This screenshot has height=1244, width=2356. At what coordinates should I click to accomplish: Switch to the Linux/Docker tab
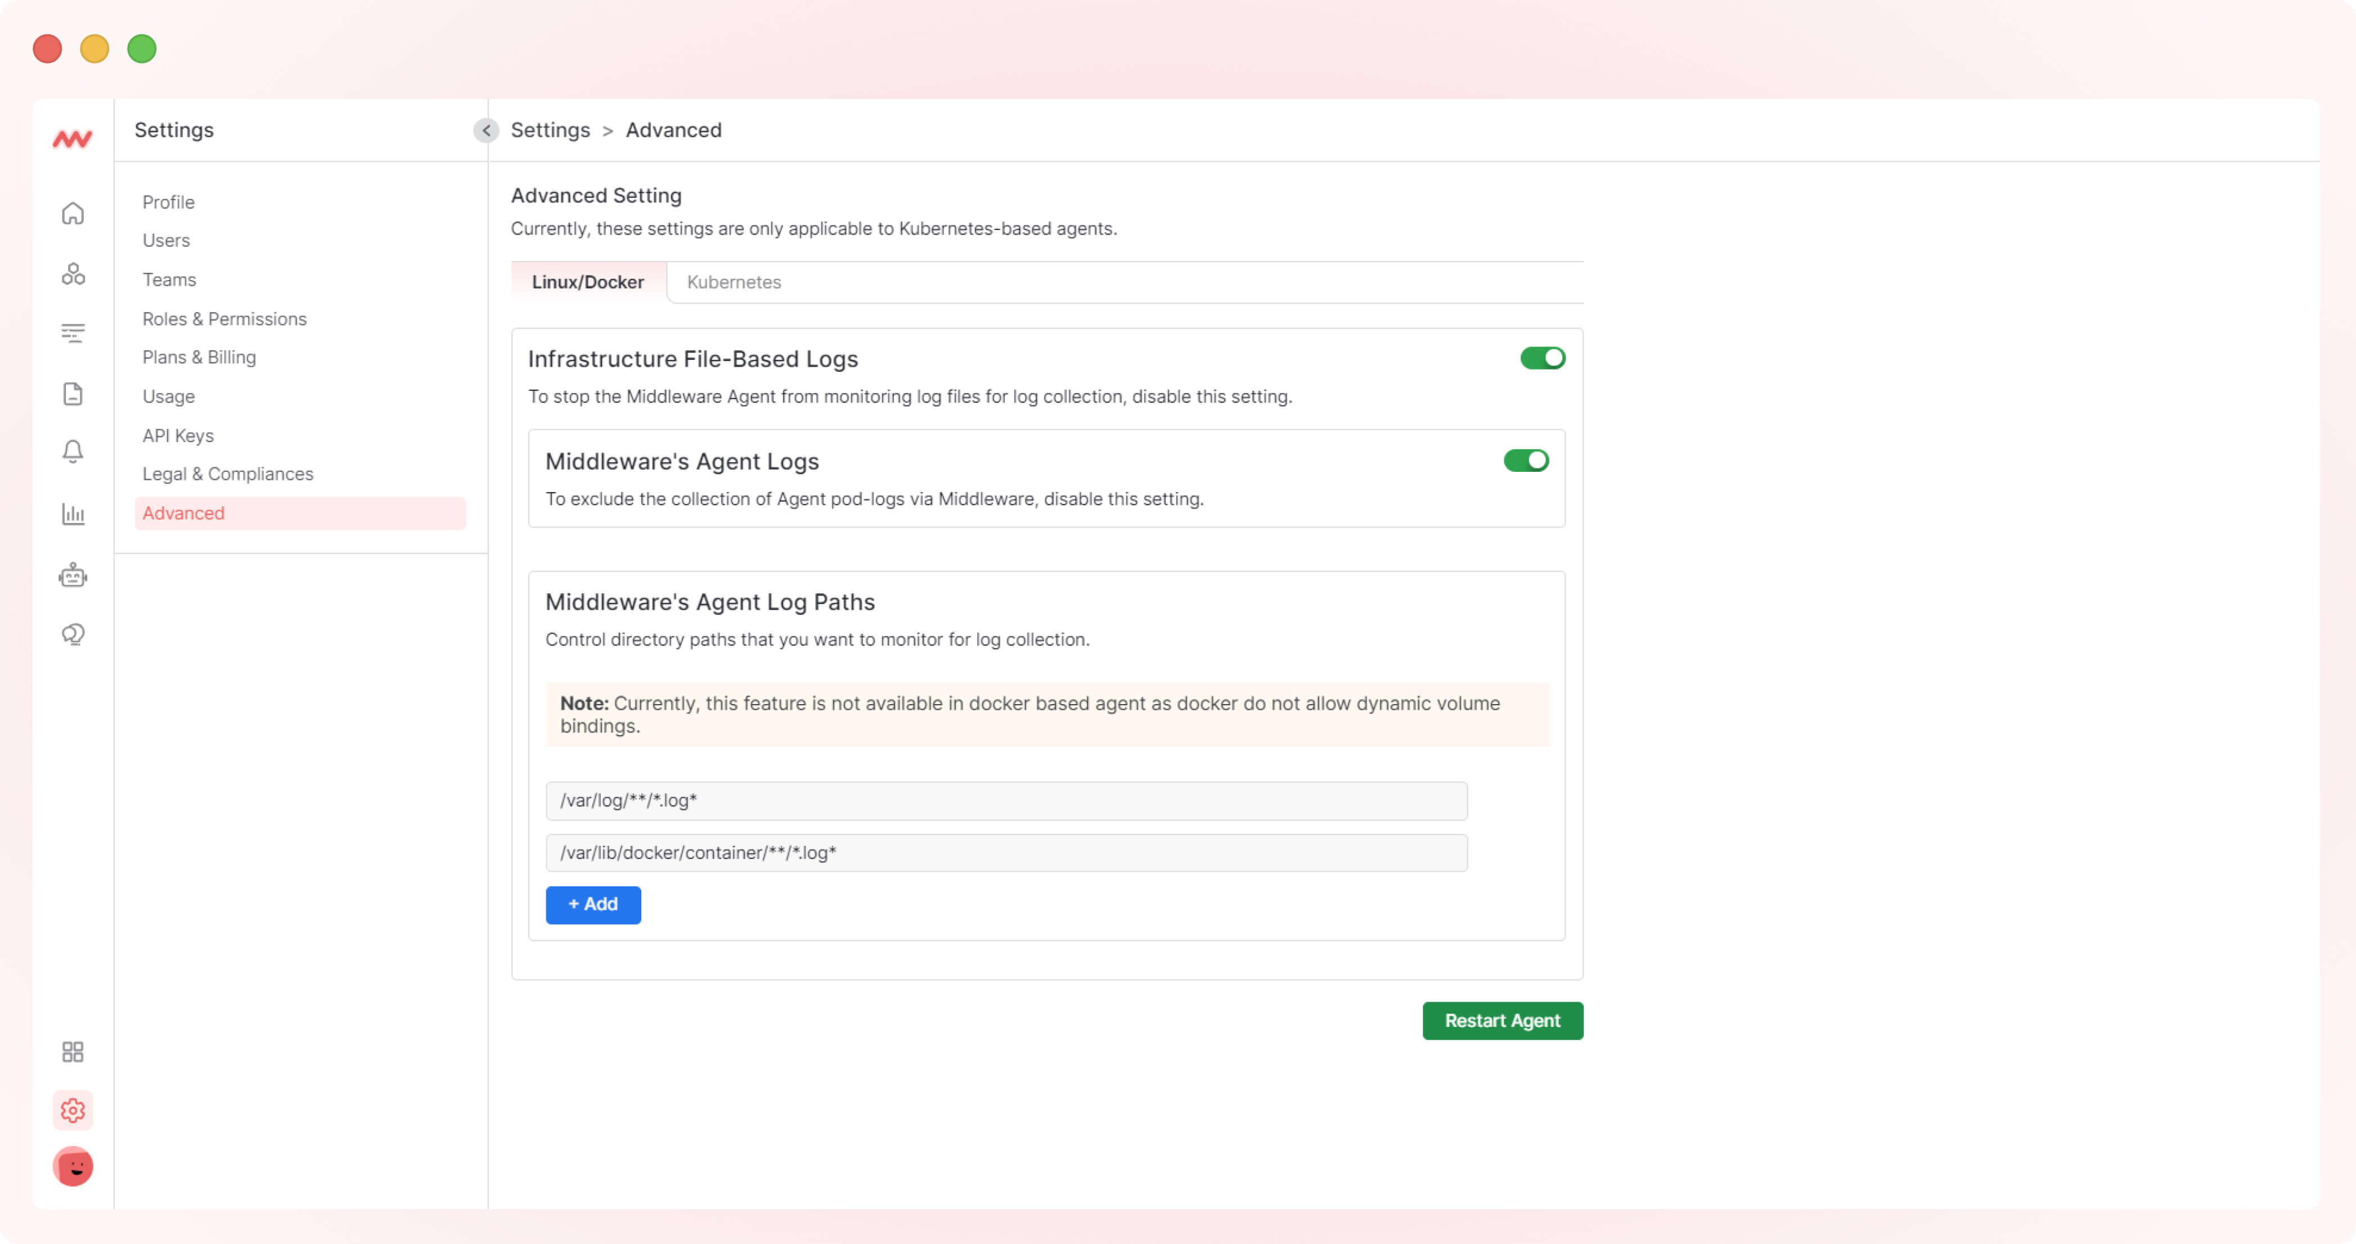588,282
